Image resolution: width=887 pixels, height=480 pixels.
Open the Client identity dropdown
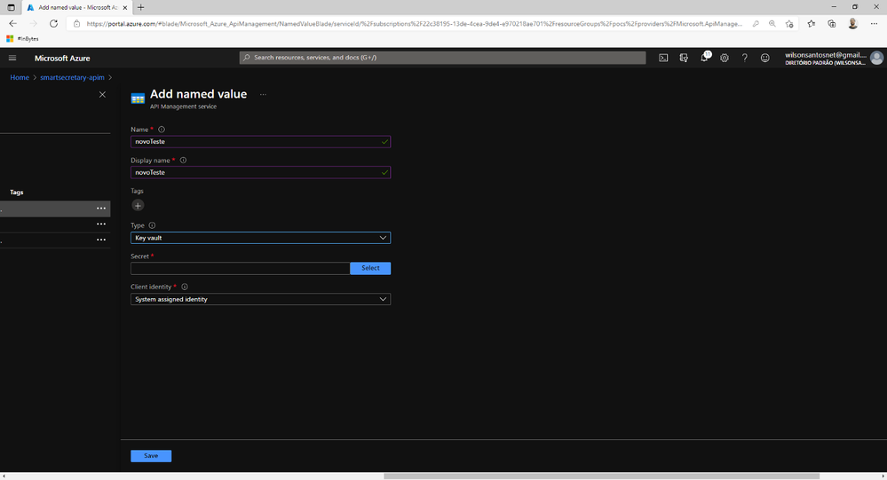click(x=260, y=299)
